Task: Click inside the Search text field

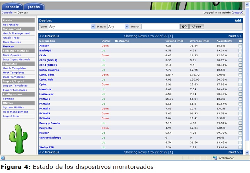Action: click(x=160, y=26)
